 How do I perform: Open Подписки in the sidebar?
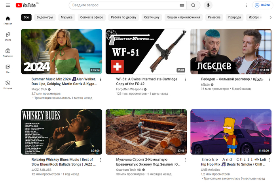click(8, 52)
